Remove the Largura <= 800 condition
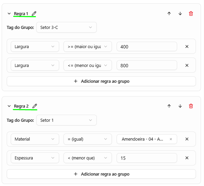This screenshot has width=204, height=186. click(187, 65)
